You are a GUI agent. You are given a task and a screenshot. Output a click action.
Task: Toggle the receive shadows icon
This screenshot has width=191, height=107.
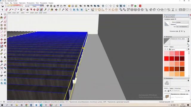coord(182,31)
